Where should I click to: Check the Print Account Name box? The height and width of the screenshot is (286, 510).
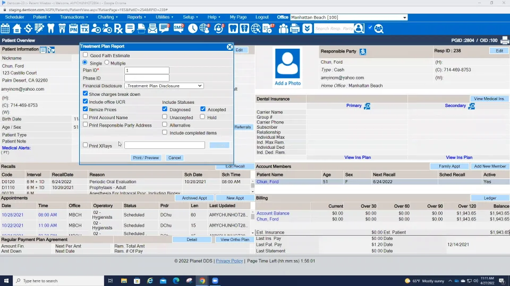[85, 117]
